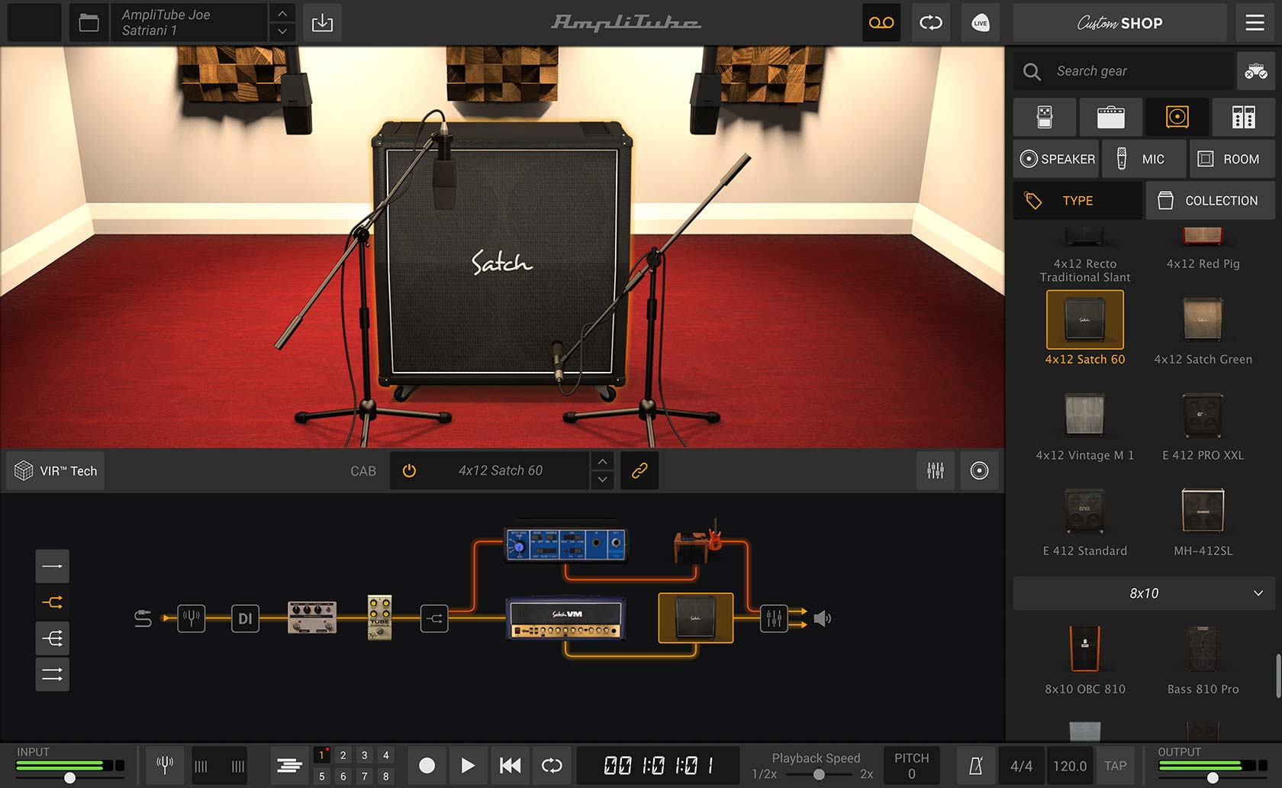Open the cab mixer sliders icon

936,470
